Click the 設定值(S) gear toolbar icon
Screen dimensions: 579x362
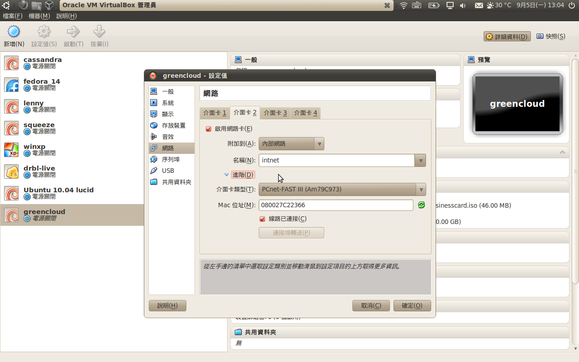coord(44,32)
